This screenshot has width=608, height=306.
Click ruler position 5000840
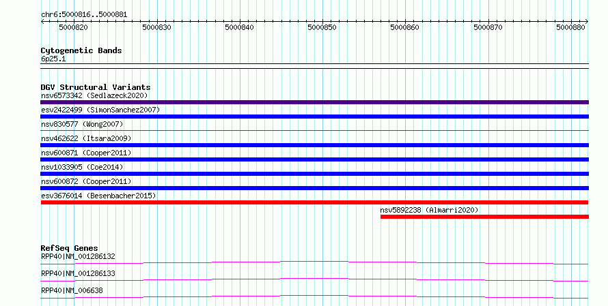(240, 27)
